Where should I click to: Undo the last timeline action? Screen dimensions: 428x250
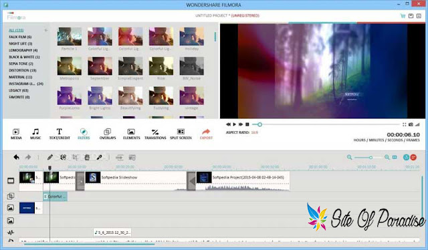point(16,157)
